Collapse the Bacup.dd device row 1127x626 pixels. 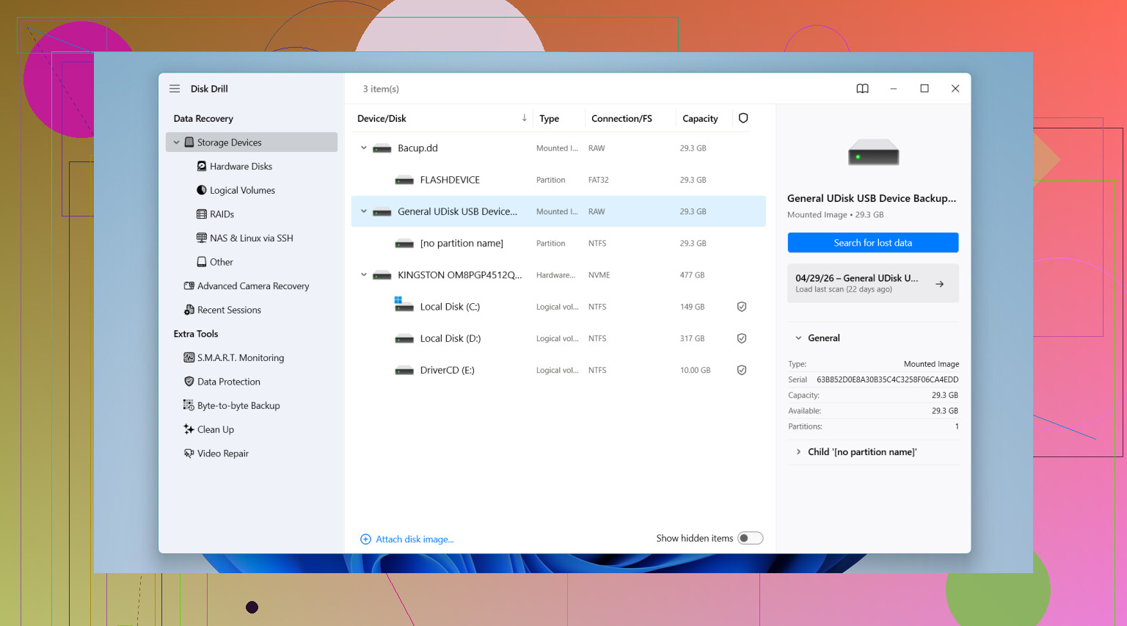tap(363, 148)
